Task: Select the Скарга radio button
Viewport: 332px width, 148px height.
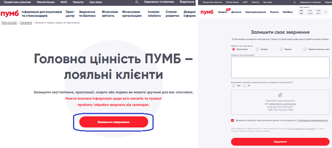Action: coord(257,49)
